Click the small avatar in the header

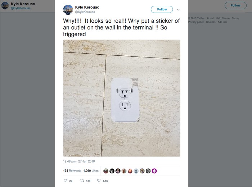coord(5,5)
